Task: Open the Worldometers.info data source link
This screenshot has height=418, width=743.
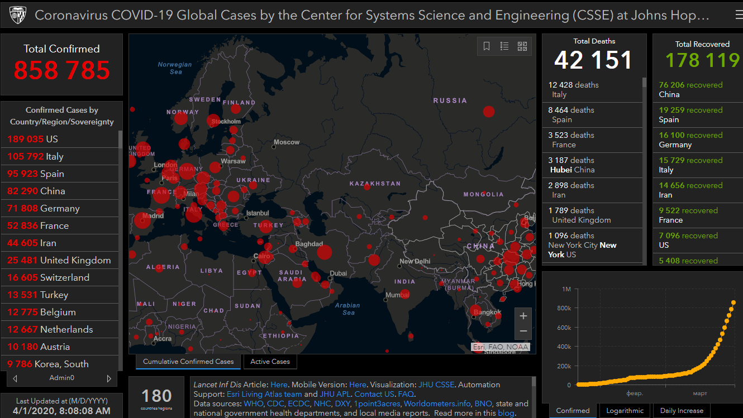Action: pyautogui.click(x=437, y=403)
